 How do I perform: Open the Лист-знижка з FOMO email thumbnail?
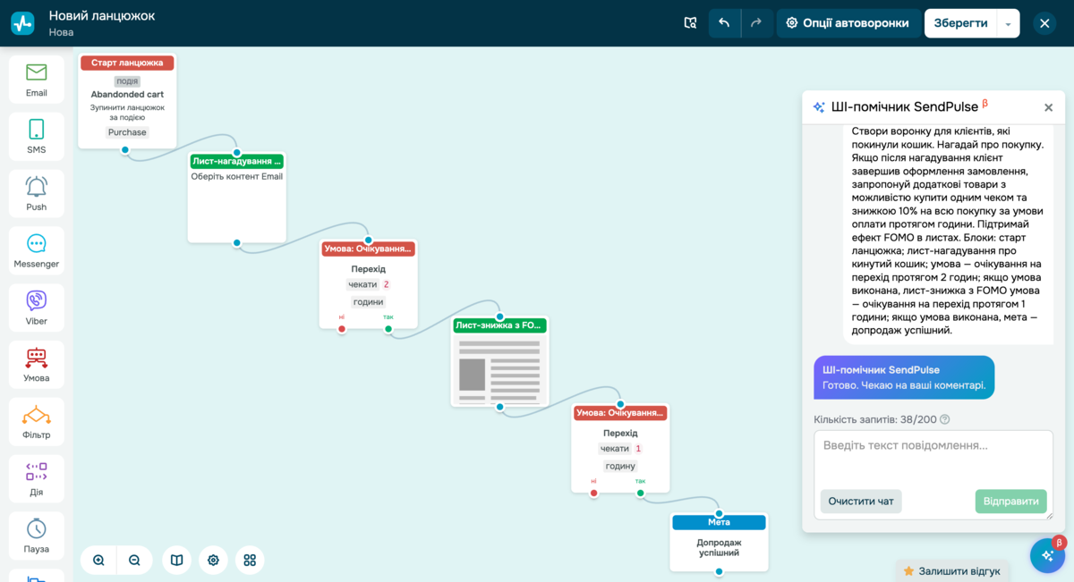(500, 370)
